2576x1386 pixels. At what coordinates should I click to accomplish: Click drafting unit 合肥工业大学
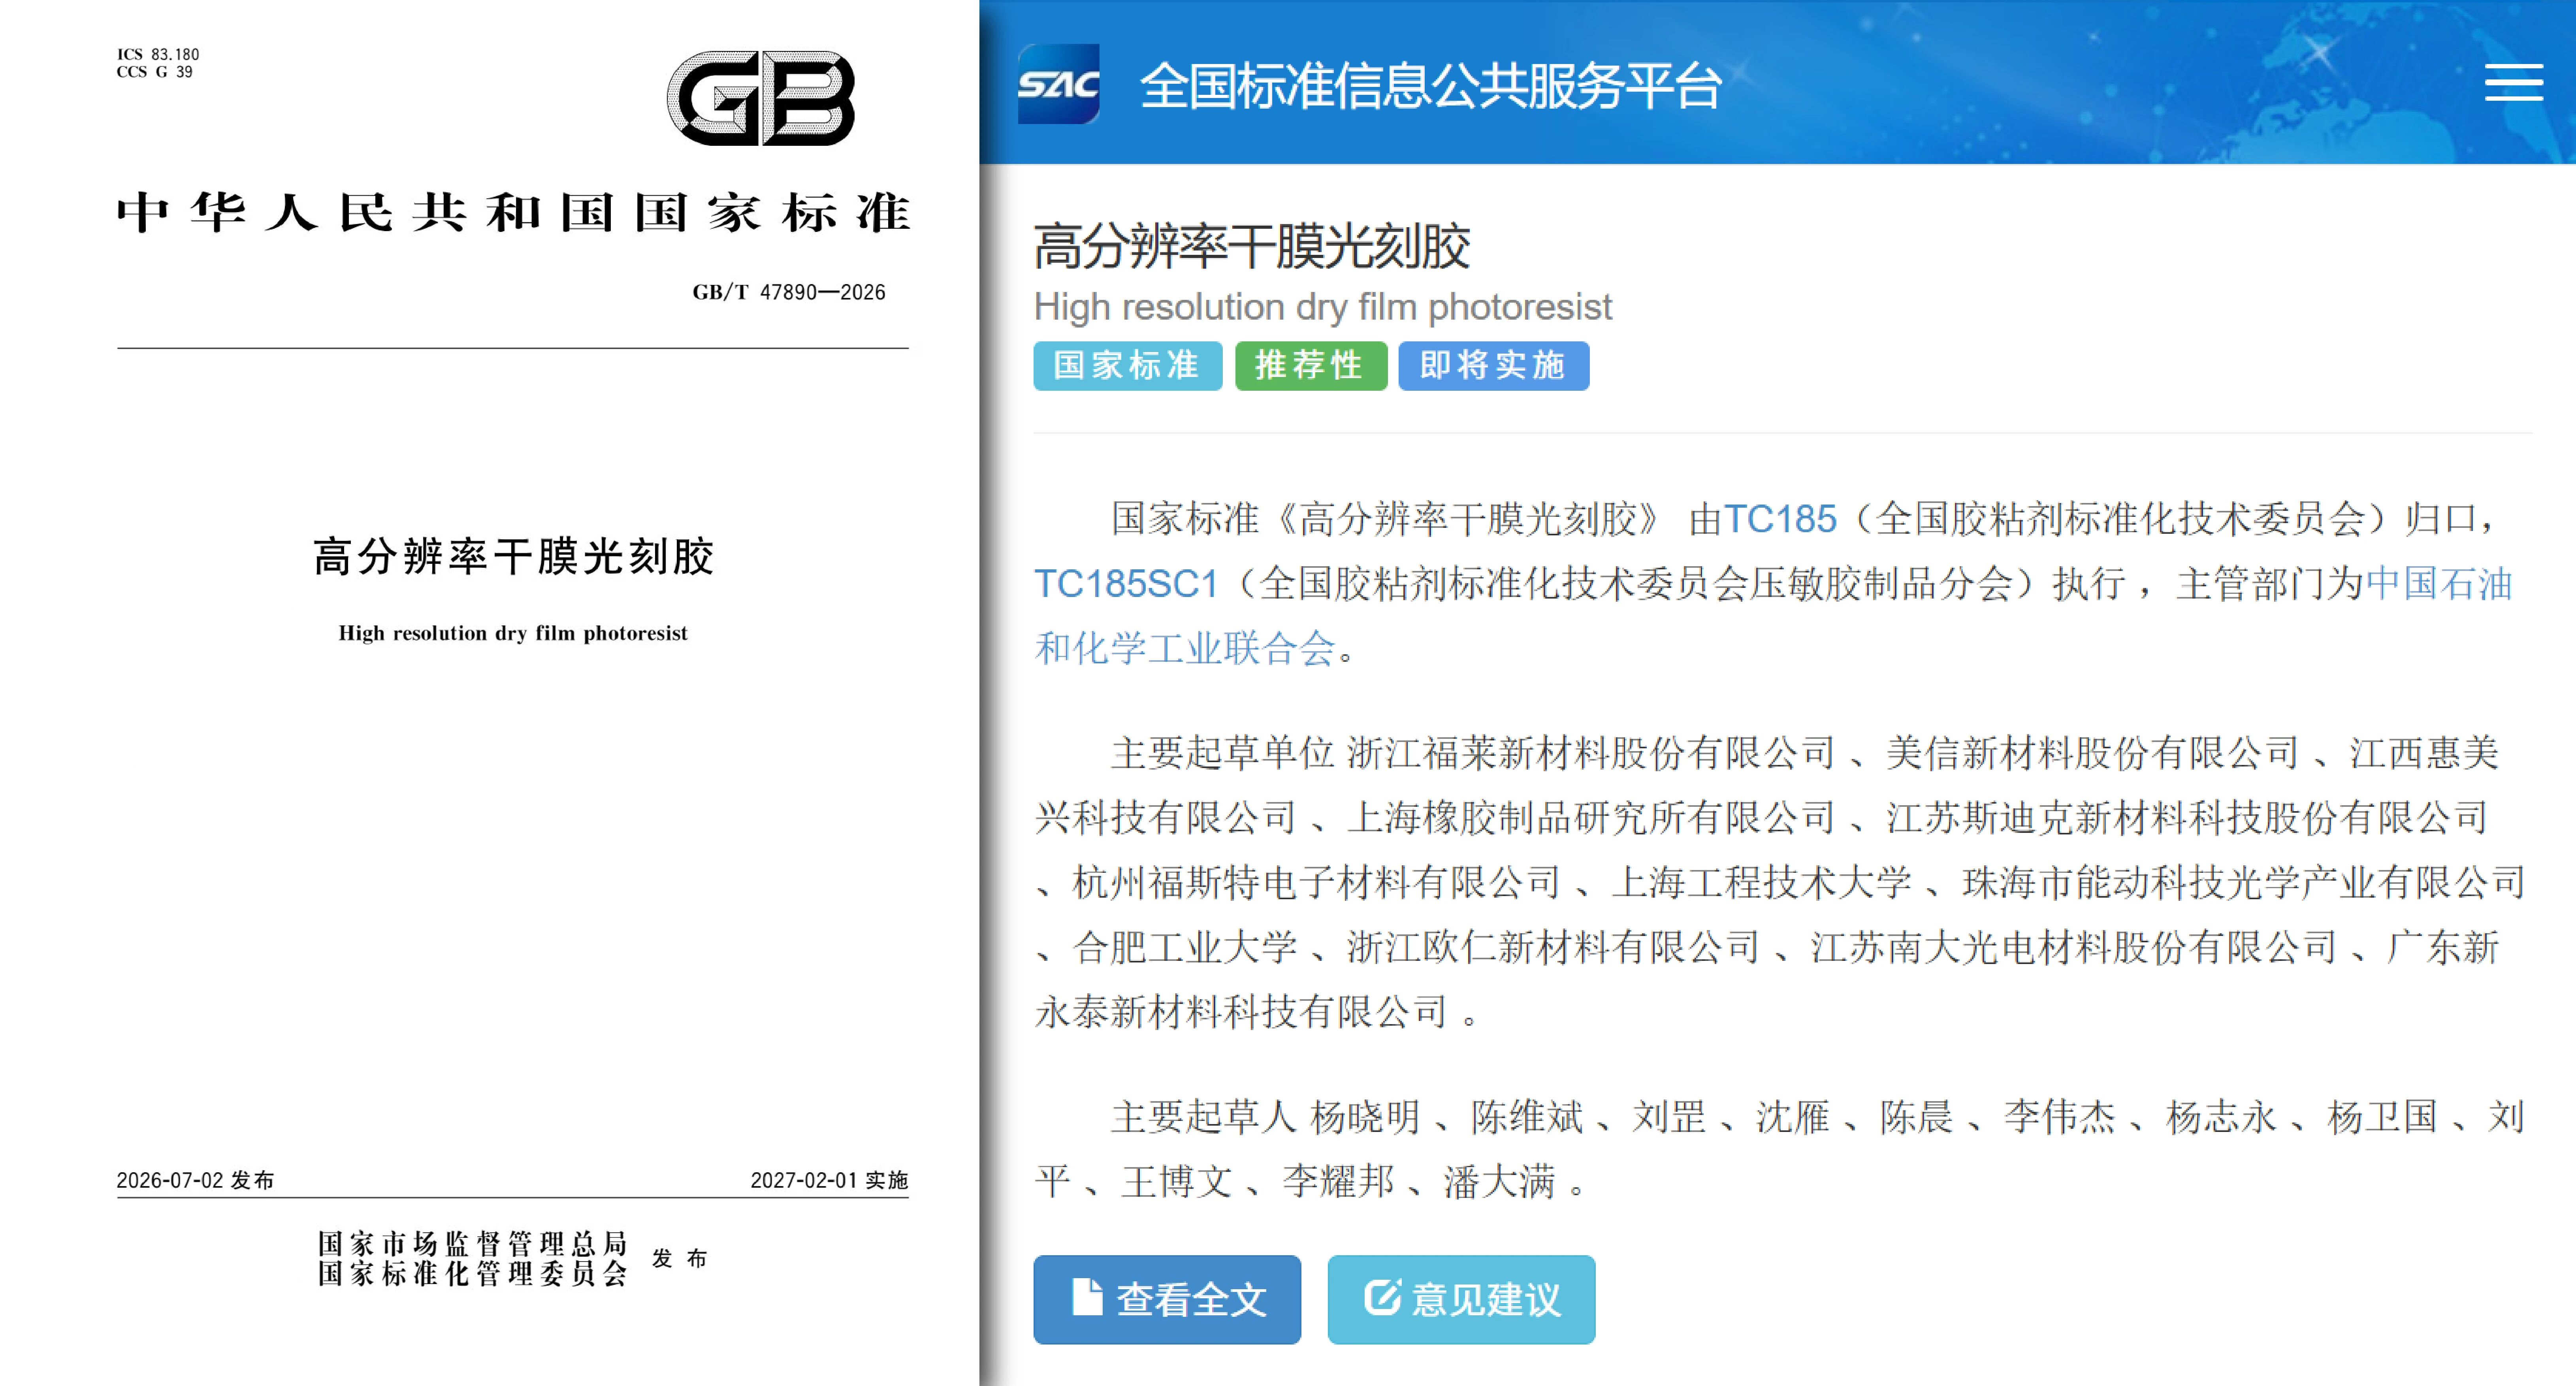1185,947
